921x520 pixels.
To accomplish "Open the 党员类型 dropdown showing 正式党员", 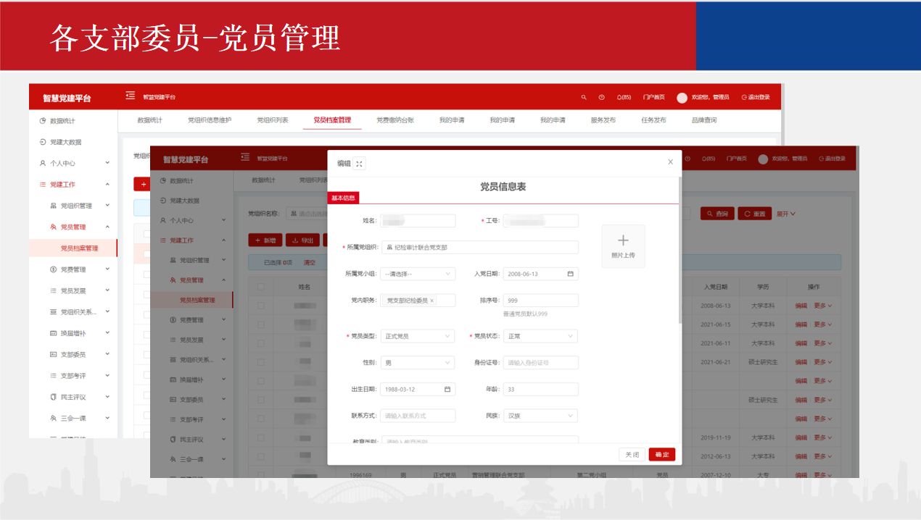I will coord(418,336).
